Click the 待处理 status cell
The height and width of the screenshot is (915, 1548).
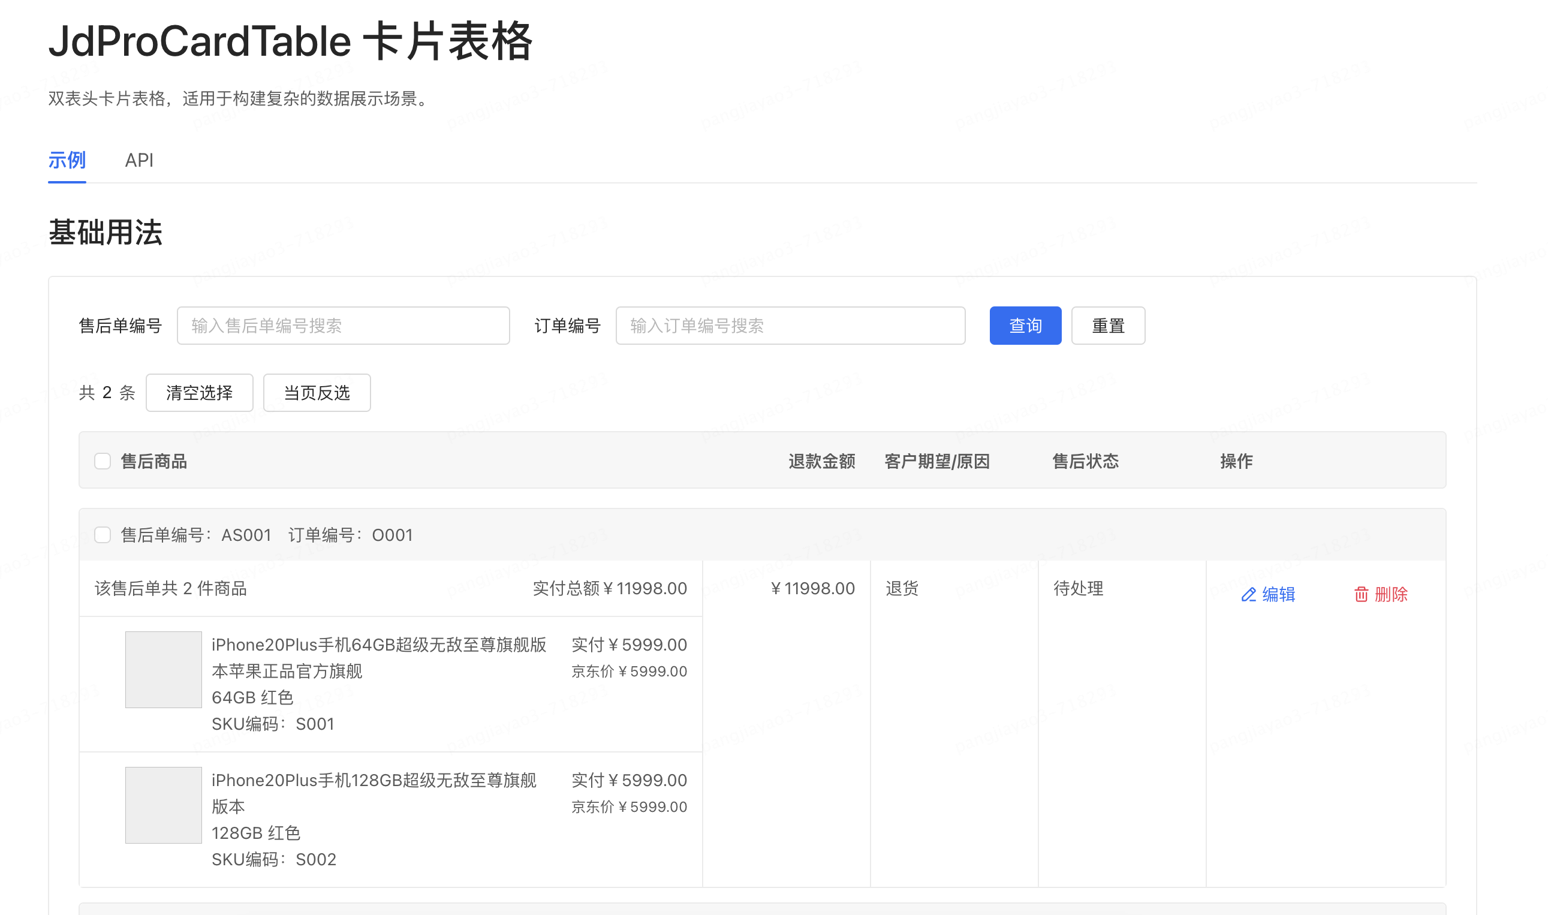point(1078,588)
